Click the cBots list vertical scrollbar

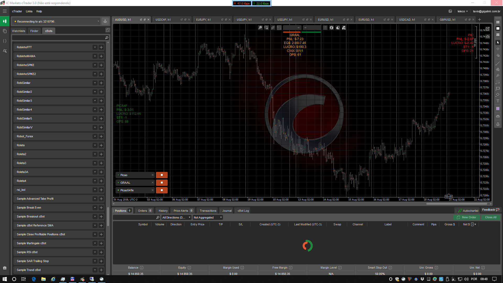click(108, 217)
